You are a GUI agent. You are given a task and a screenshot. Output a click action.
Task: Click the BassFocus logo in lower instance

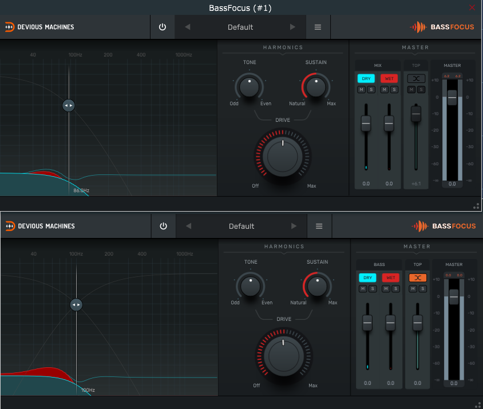(x=444, y=226)
